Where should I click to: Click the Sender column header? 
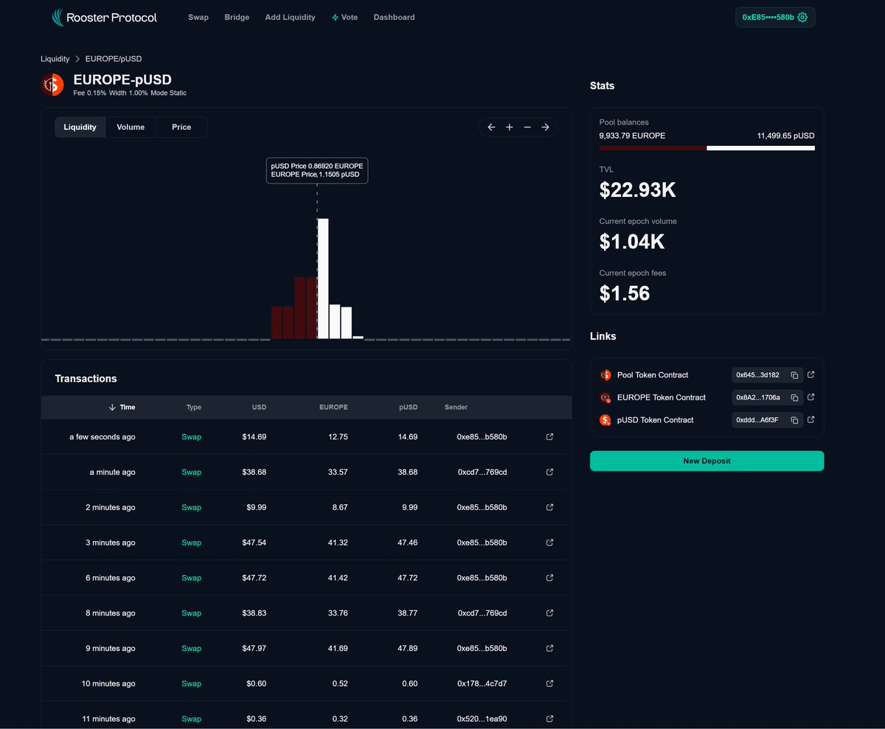point(456,407)
